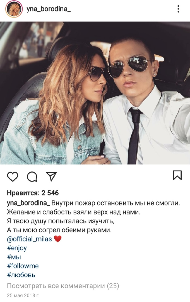Tap Посмотреть все комментарии (25)

(63, 286)
